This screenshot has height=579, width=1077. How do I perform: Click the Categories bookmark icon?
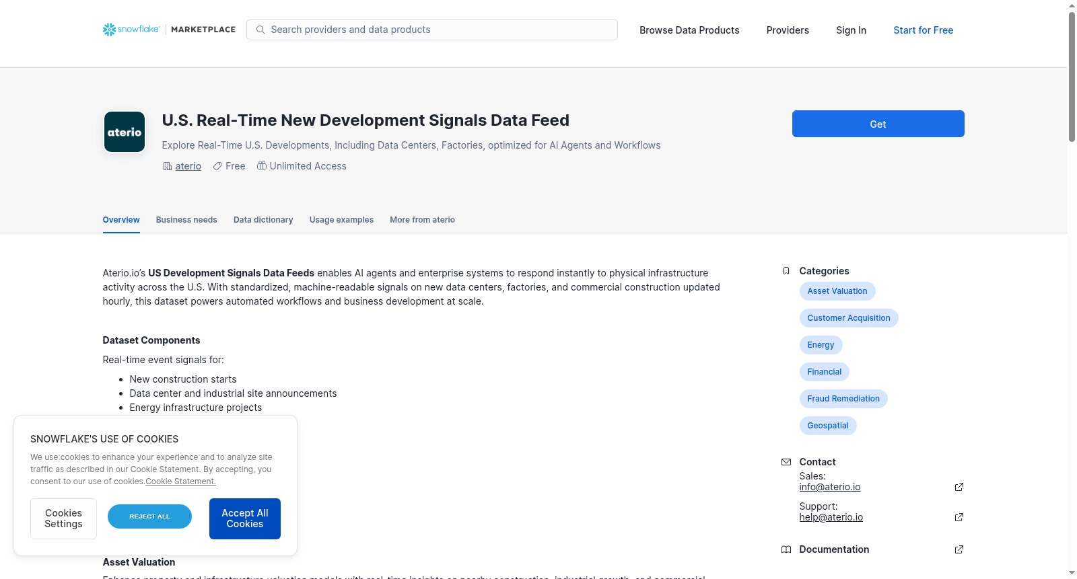click(786, 271)
